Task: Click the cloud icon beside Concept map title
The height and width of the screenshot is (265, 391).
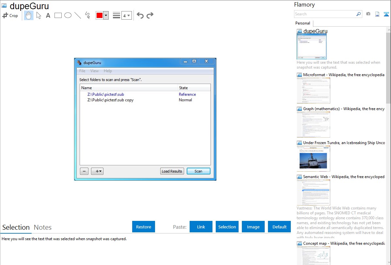Action: tap(299, 243)
